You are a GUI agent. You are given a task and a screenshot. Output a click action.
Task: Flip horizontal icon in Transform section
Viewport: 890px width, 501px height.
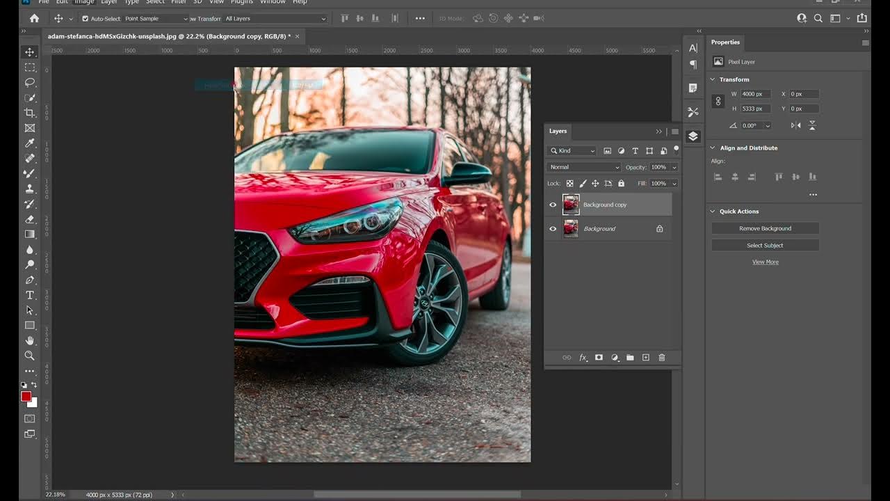(x=796, y=125)
